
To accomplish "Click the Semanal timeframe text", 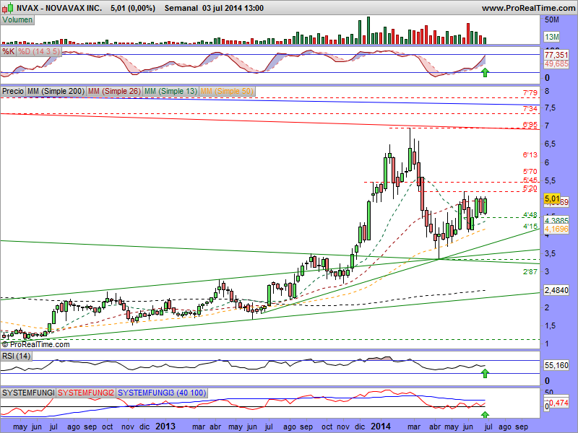I will (x=181, y=8).
